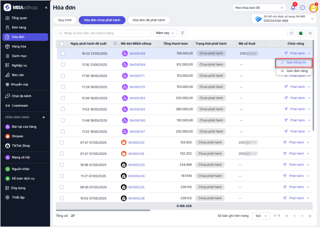The height and width of the screenshot is (227, 320).
Task: Open the user avatar at top right
Action: (313, 8)
